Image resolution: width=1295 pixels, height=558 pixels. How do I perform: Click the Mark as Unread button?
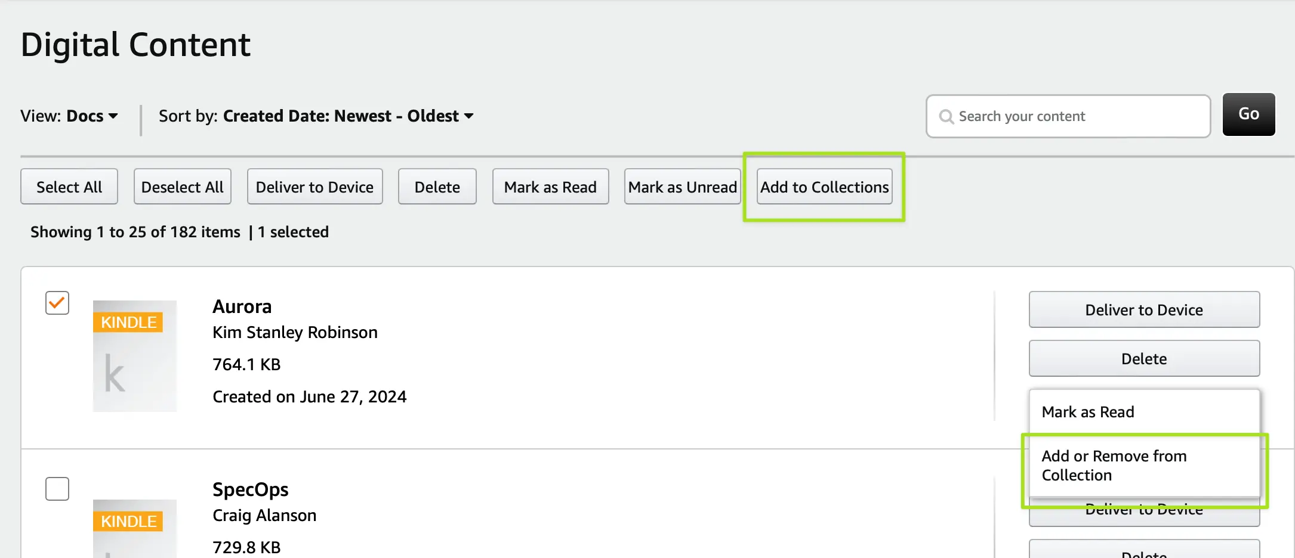pos(682,187)
